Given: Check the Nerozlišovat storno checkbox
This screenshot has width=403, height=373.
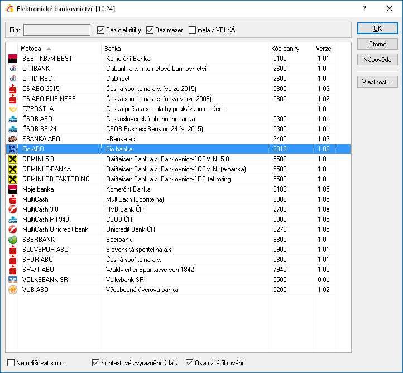Looking at the screenshot, I should pyautogui.click(x=11, y=363).
